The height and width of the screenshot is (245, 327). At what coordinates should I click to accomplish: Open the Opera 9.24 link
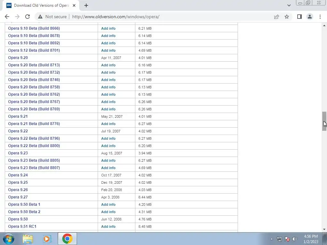click(x=18, y=175)
